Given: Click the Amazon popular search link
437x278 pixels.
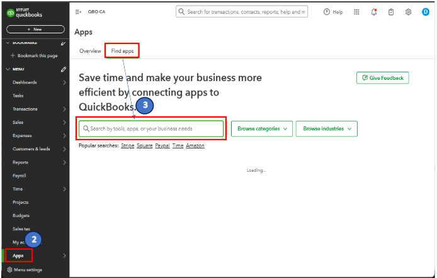Looking at the screenshot, I should coord(195,145).
